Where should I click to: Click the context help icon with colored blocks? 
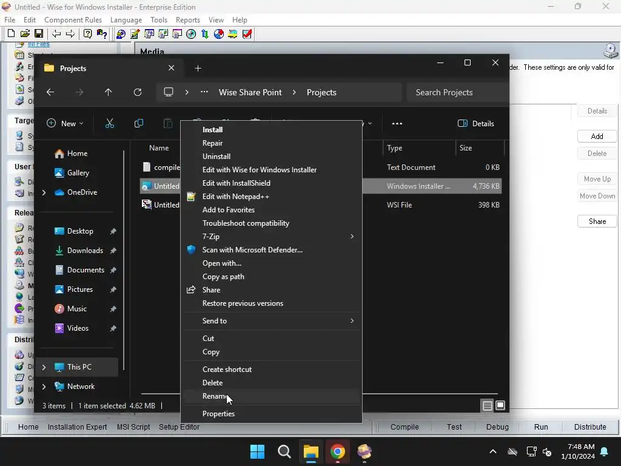pyautogui.click(x=102, y=34)
